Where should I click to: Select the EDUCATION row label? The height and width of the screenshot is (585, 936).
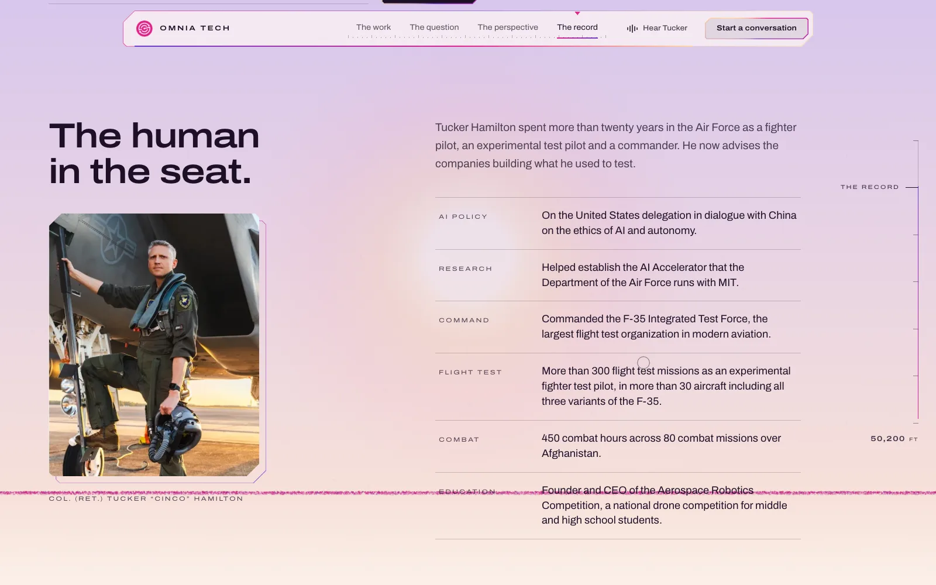pos(467,491)
